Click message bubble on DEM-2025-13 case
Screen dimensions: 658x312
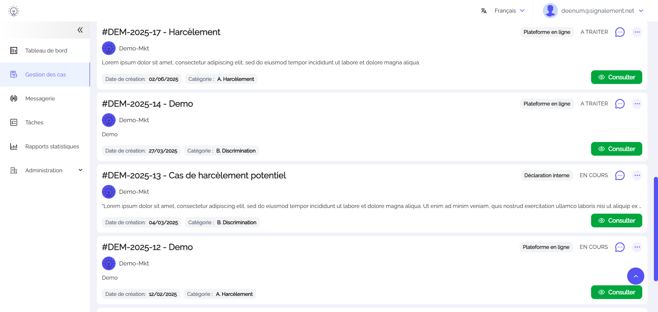point(620,175)
